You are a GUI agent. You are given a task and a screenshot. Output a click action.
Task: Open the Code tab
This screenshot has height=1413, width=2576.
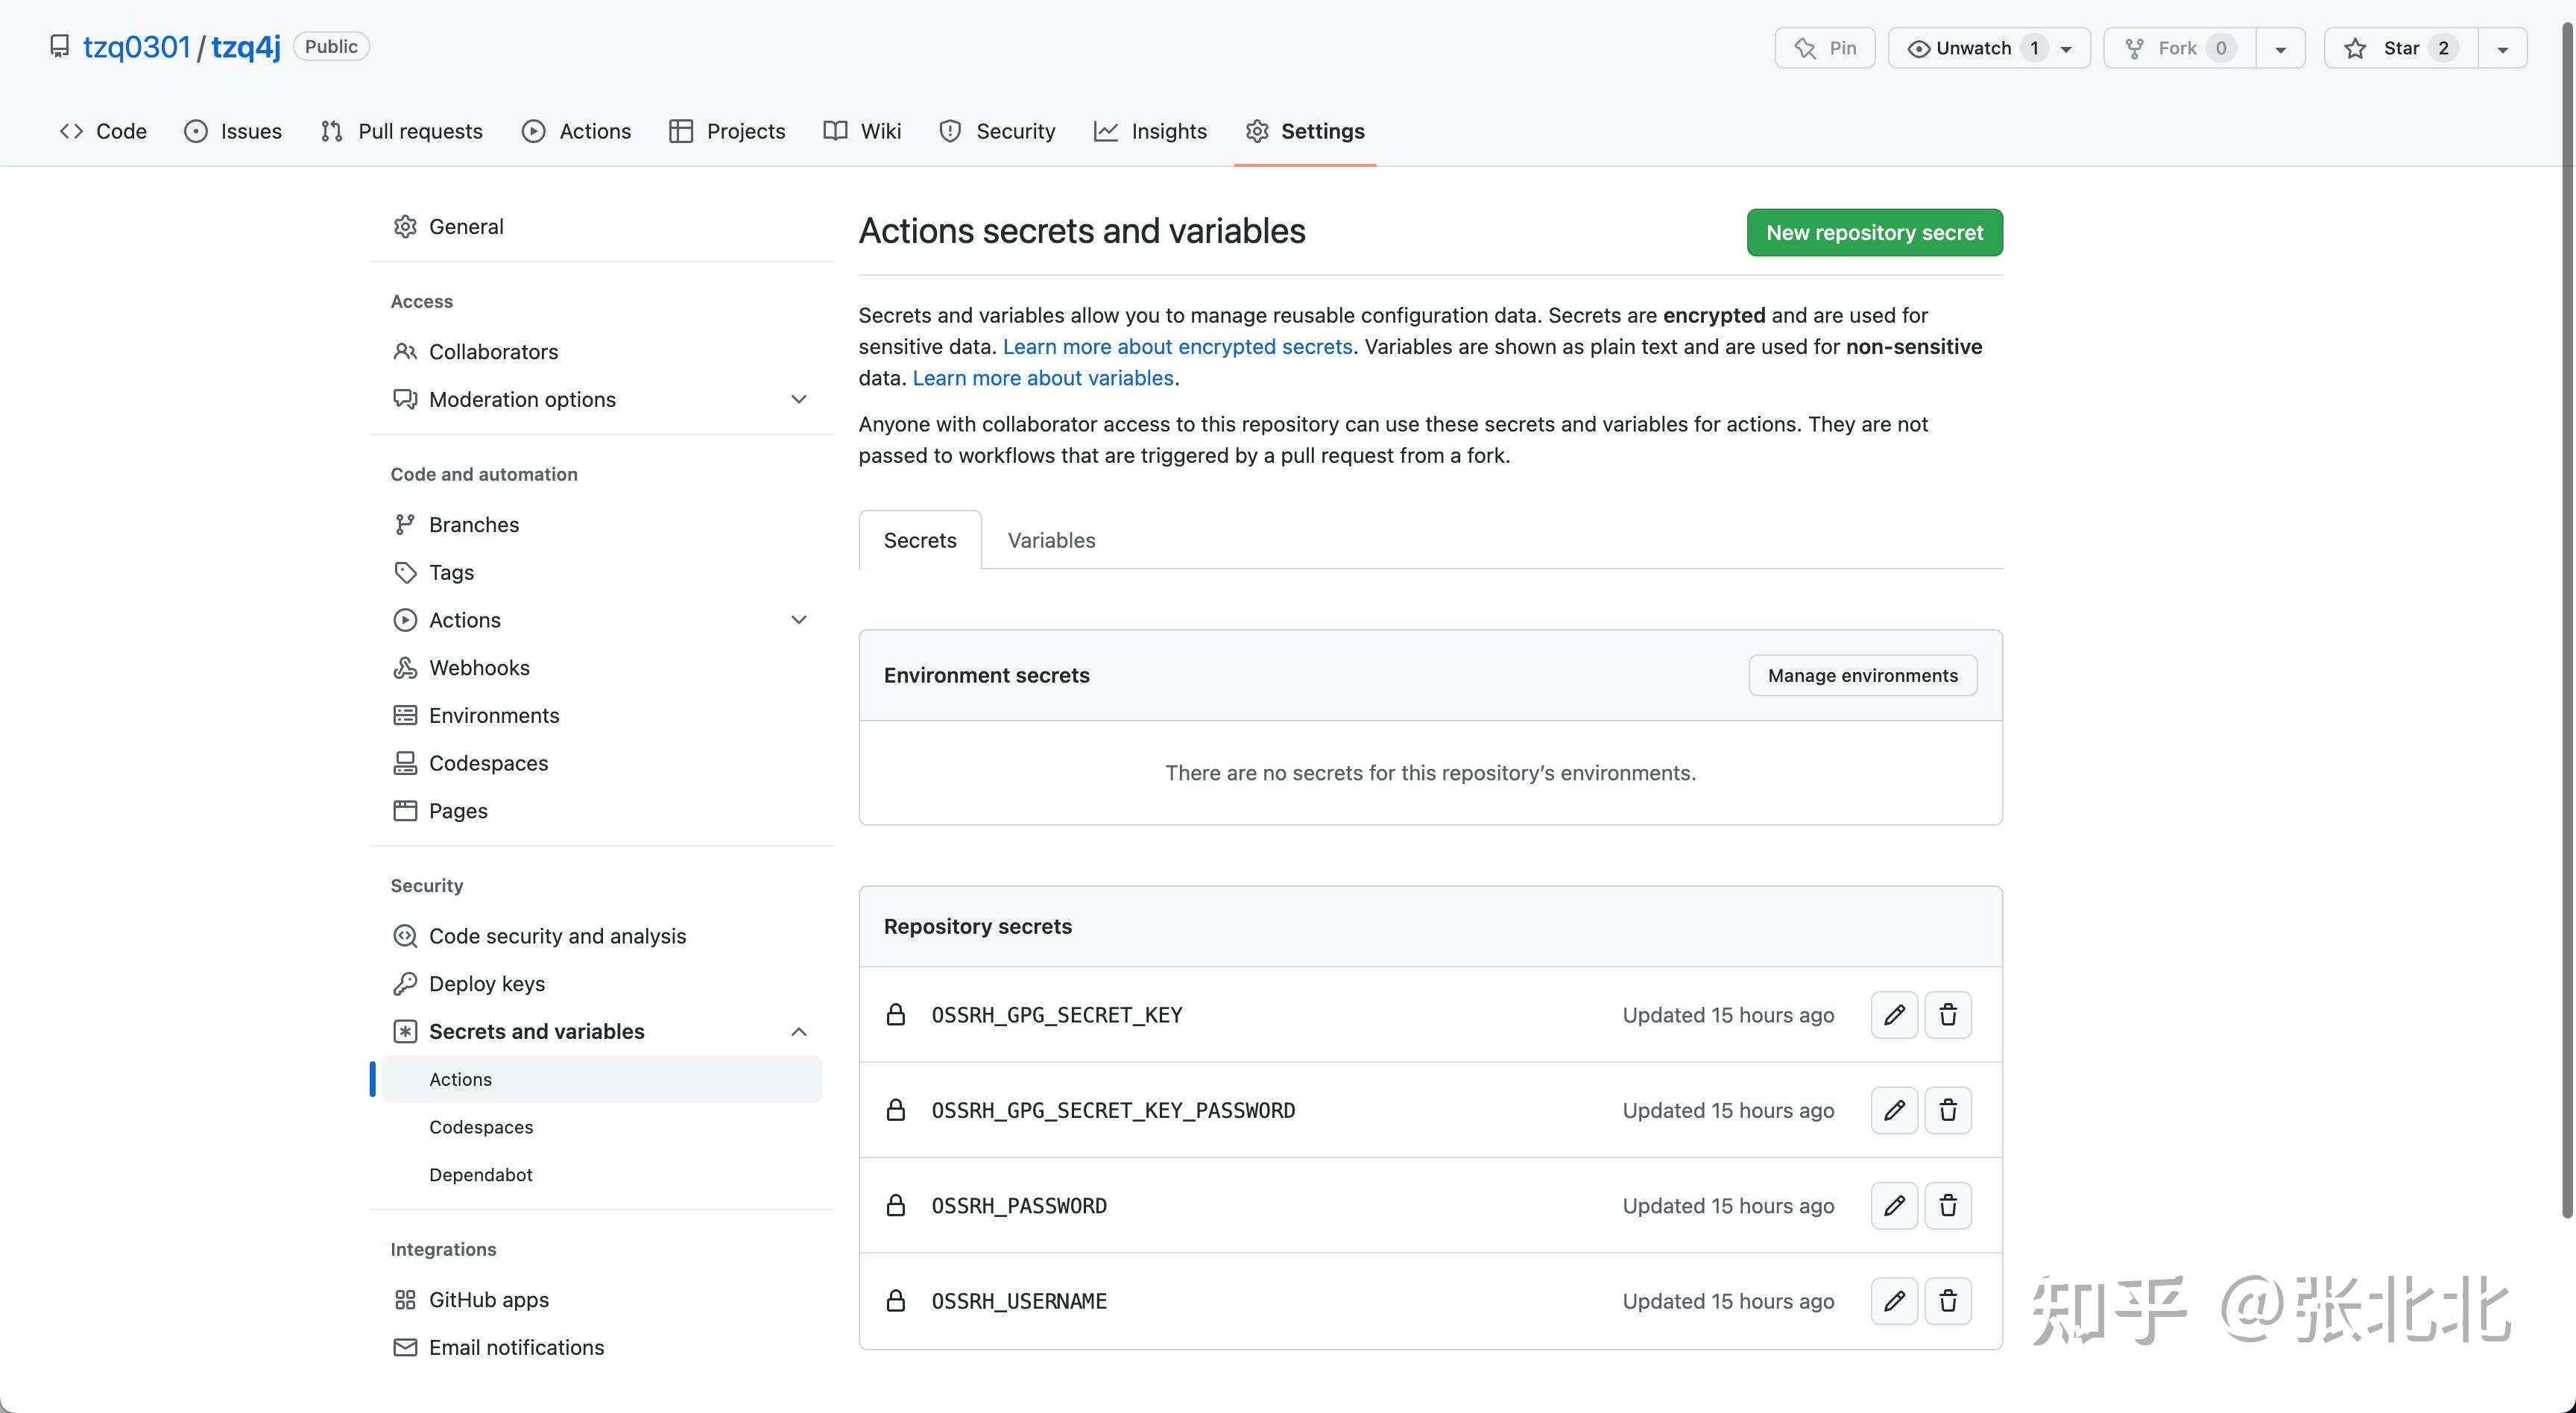click(103, 131)
